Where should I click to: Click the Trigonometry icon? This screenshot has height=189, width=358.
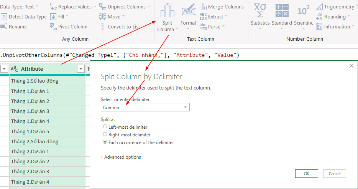tap(319, 7)
